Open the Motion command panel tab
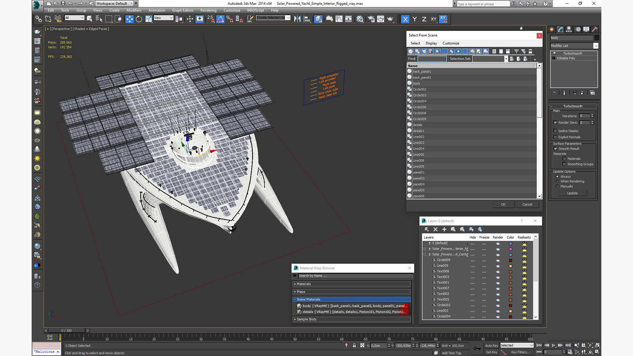The height and width of the screenshot is (356, 633). click(x=578, y=29)
